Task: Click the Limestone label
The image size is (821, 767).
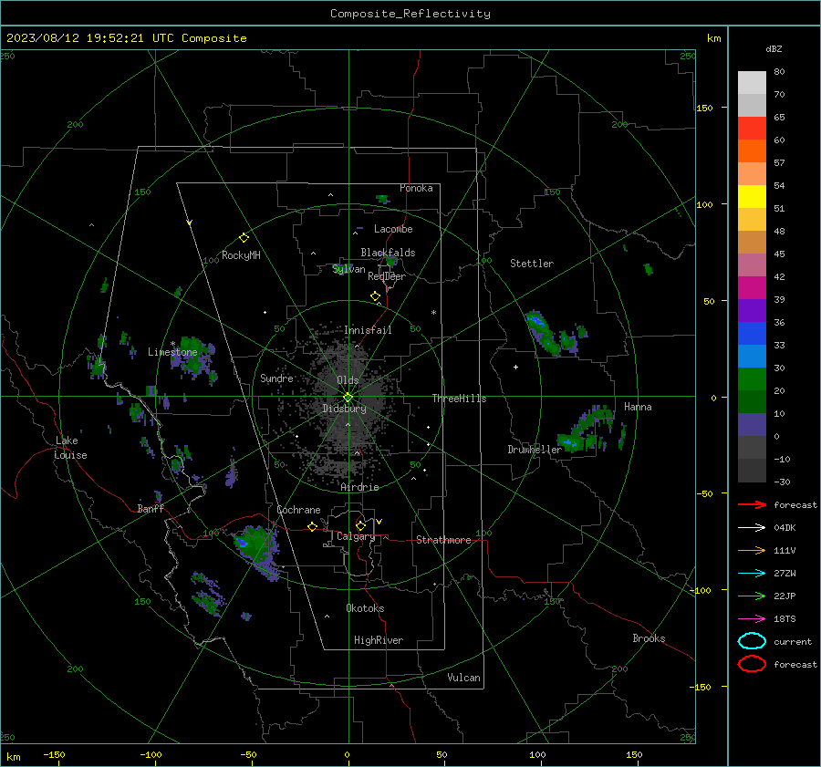Action: [172, 352]
